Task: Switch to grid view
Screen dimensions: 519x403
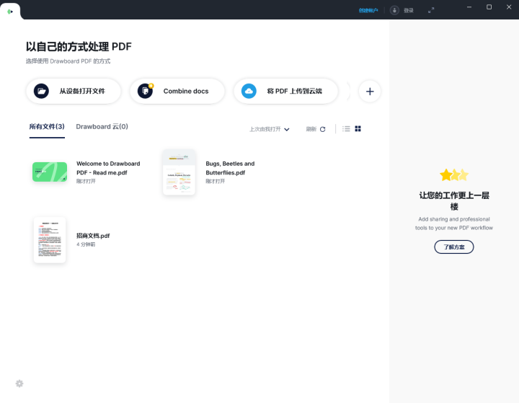Action: [358, 129]
